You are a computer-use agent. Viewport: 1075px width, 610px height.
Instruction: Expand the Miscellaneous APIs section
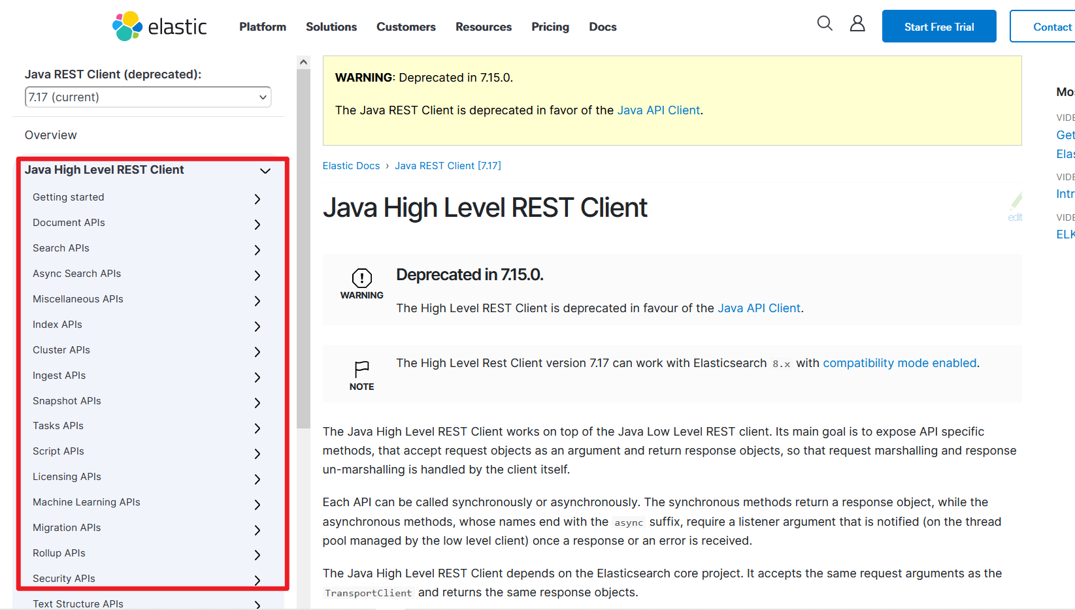[257, 301]
